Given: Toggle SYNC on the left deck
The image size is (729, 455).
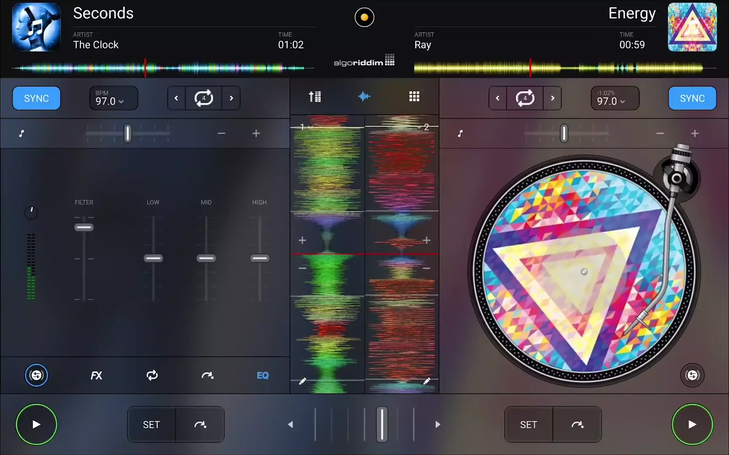Looking at the screenshot, I should click(x=36, y=98).
